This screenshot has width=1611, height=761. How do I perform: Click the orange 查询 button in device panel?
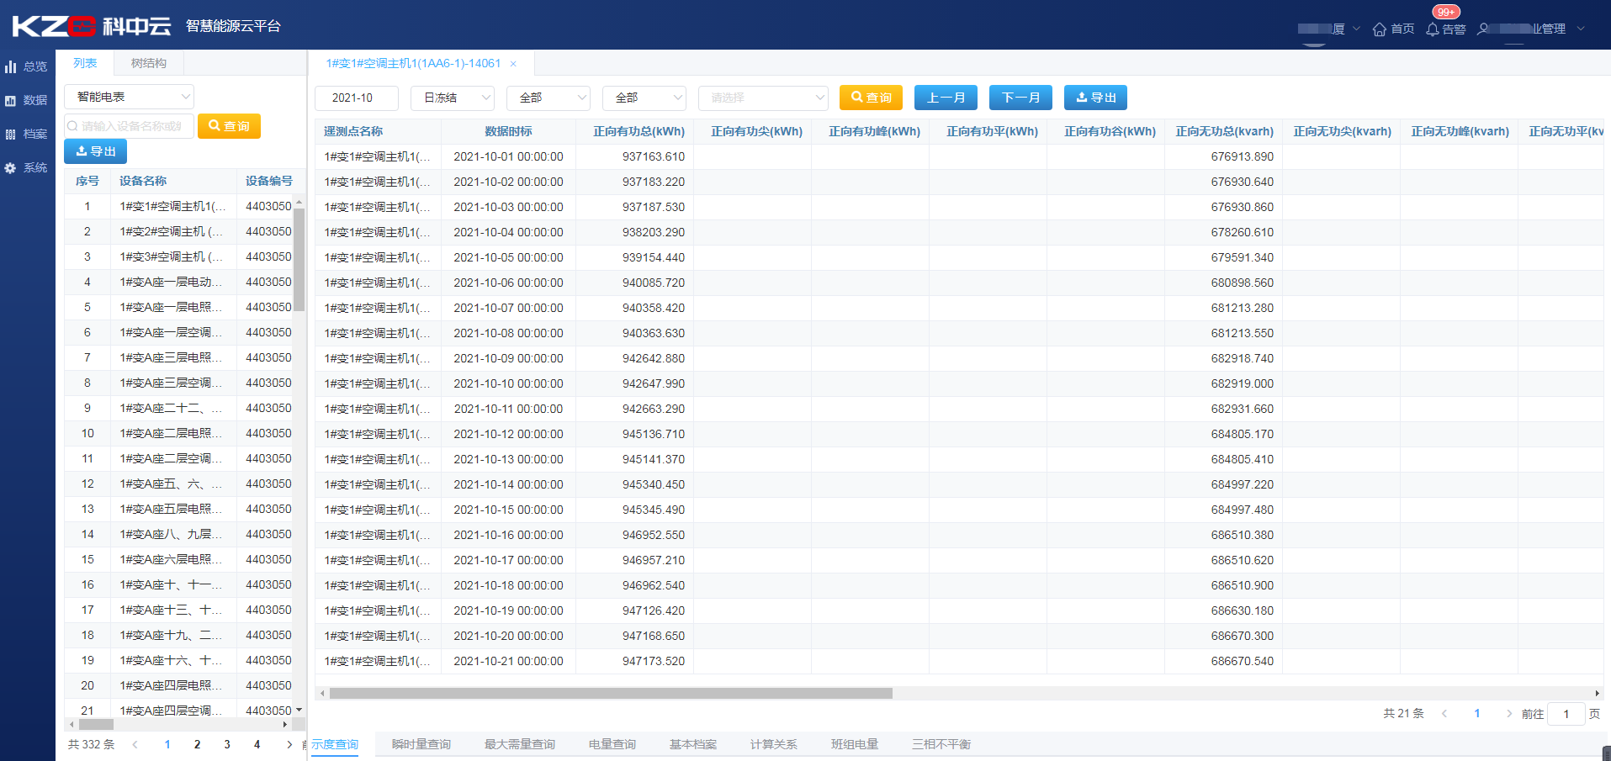[x=229, y=126]
